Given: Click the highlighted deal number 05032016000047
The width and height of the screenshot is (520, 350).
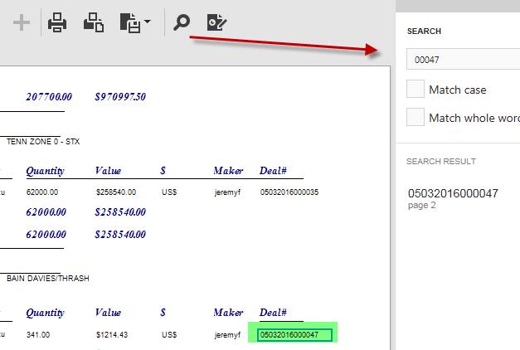Looking at the screenshot, I should pos(294,334).
